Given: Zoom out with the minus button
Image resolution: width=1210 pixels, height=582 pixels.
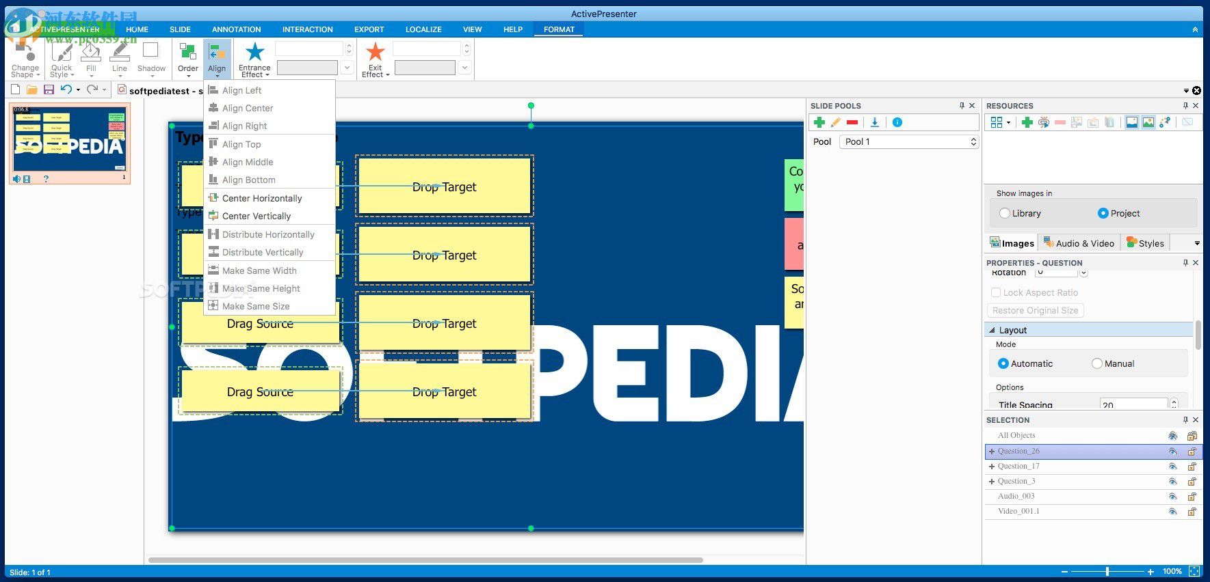Looking at the screenshot, I should (1064, 571).
